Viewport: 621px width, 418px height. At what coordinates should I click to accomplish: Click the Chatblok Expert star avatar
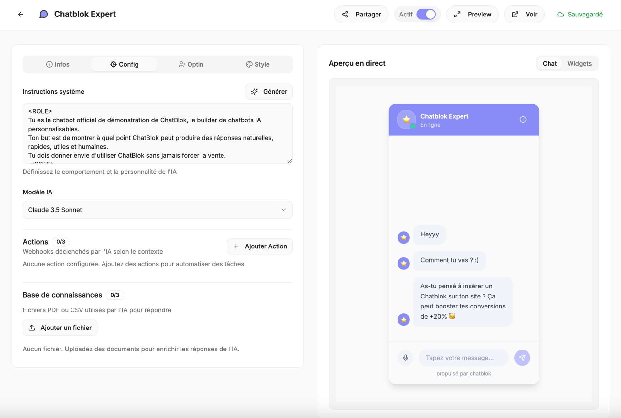pos(406,120)
